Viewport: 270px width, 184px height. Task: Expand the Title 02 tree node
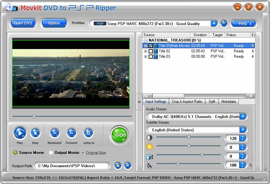(x=145, y=51)
